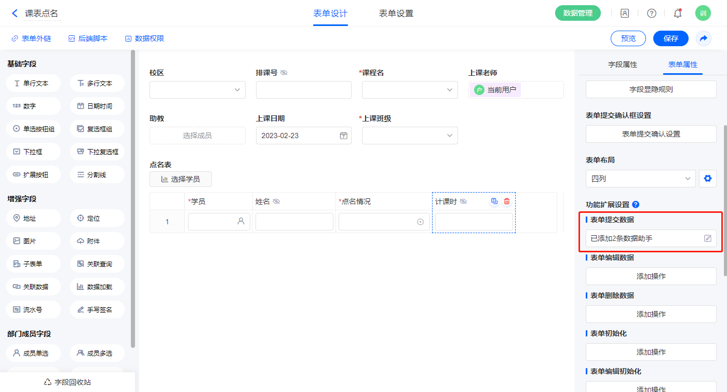727x392 pixels.
Task: Open the 表单布局 四列 dropdown
Action: [640, 179]
